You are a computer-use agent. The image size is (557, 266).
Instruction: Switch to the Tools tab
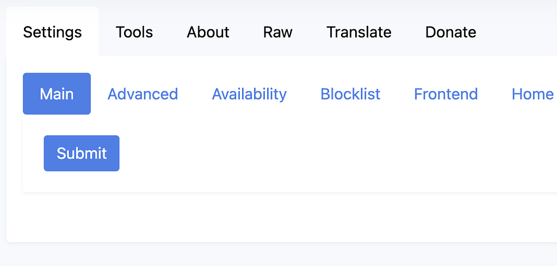pos(134,32)
